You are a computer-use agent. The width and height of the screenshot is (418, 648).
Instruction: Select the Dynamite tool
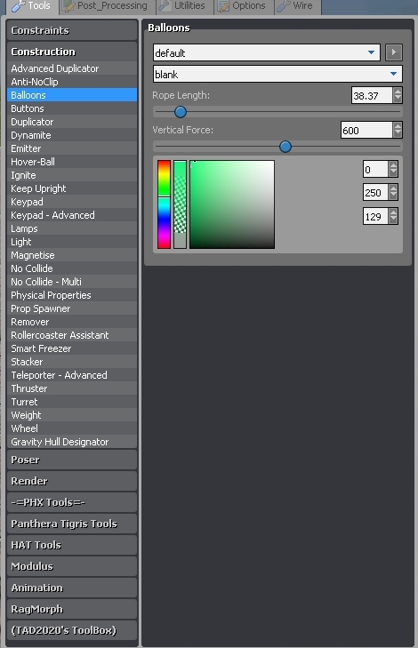72,135
